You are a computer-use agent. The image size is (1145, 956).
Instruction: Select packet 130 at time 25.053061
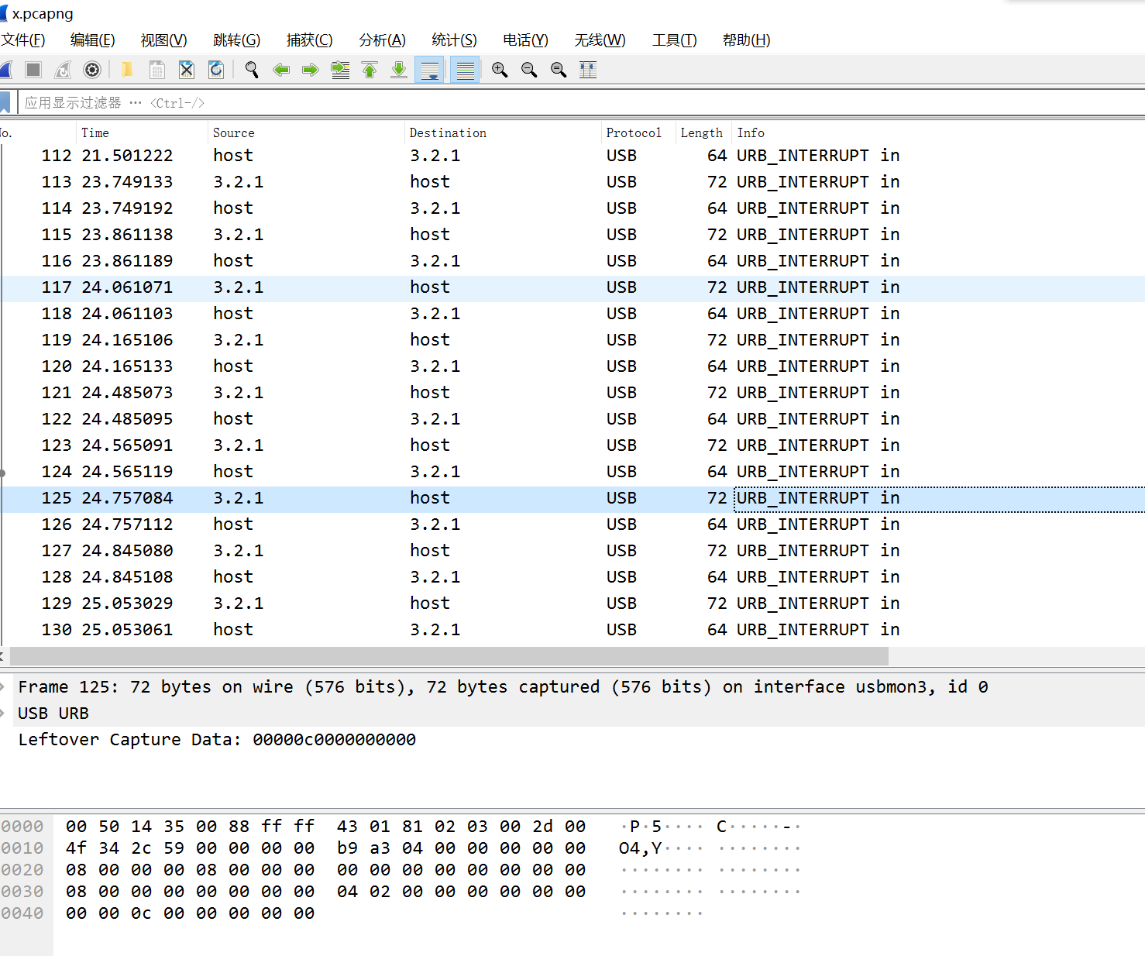[572, 630]
